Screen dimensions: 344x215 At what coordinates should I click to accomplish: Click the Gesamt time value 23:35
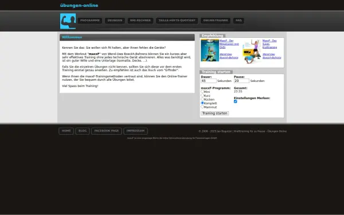coord(238,92)
